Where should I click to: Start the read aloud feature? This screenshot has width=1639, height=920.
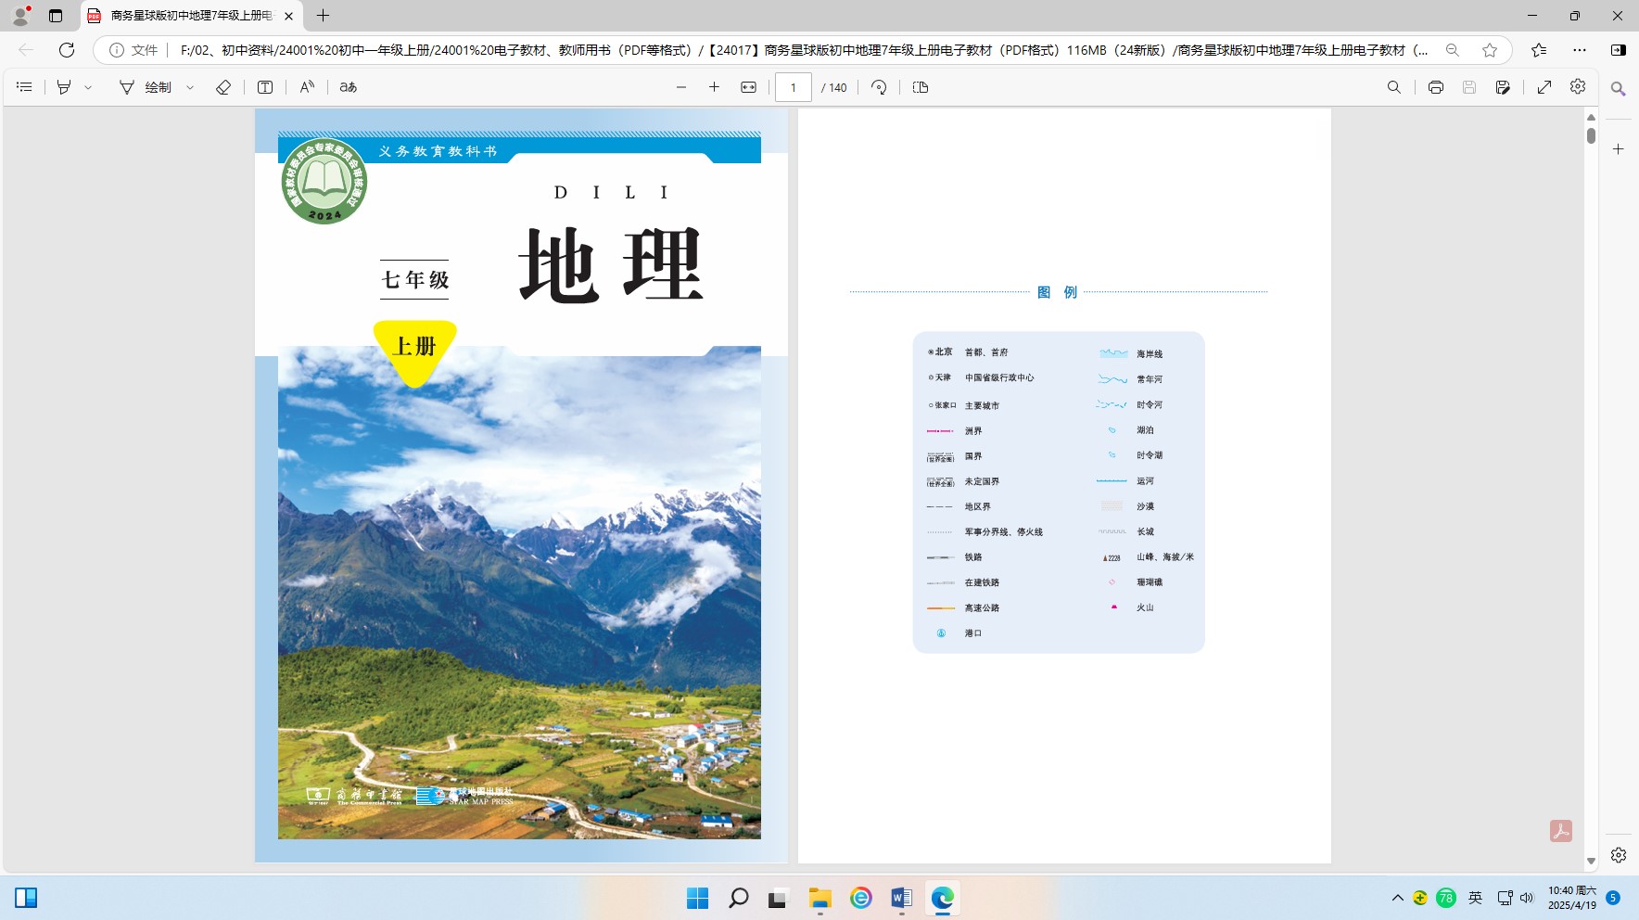click(x=307, y=87)
